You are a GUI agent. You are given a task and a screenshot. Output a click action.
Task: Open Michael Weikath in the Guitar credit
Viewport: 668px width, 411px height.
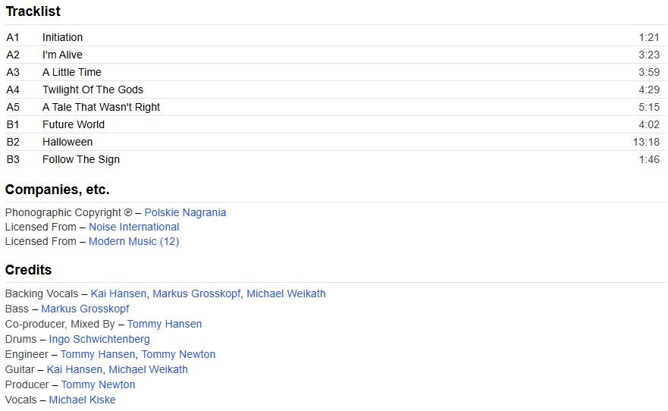[x=148, y=369]
